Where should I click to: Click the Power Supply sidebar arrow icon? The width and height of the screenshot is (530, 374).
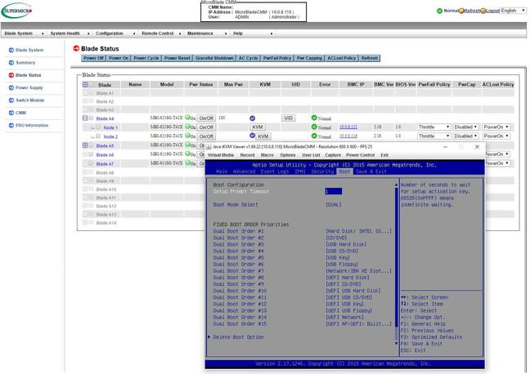(11, 87)
